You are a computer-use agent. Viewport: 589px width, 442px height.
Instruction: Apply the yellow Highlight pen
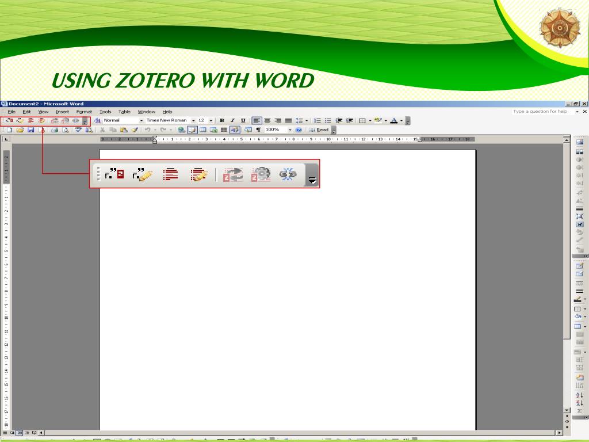(x=378, y=121)
